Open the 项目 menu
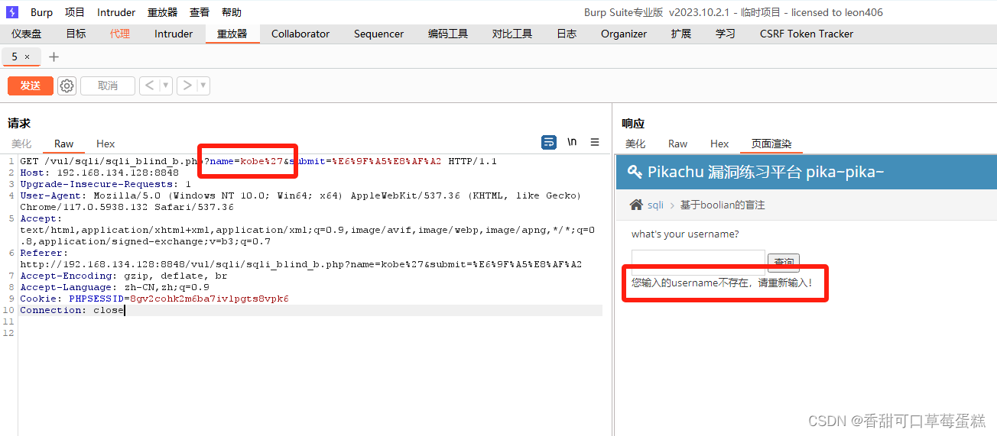The image size is (997, 436). (x=75, y=12)
